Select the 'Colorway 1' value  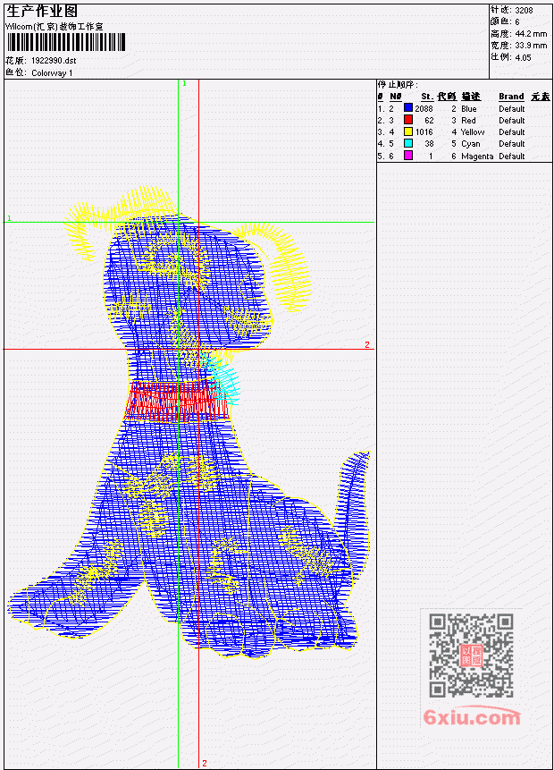coord(52,73)
